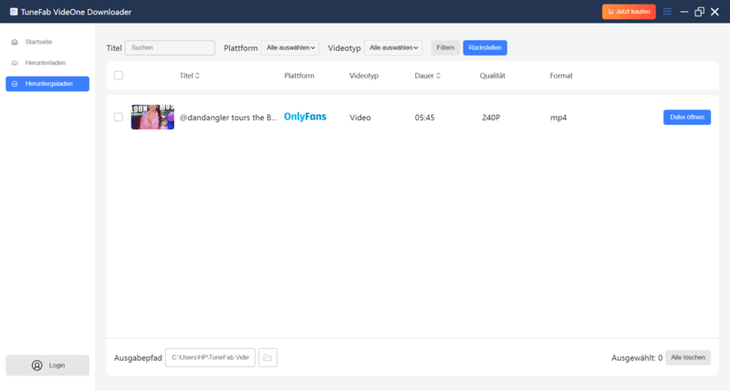The image size is (730, 391).
Task: Click the Herunterladen cloud icon
Action: pos(15,63)
